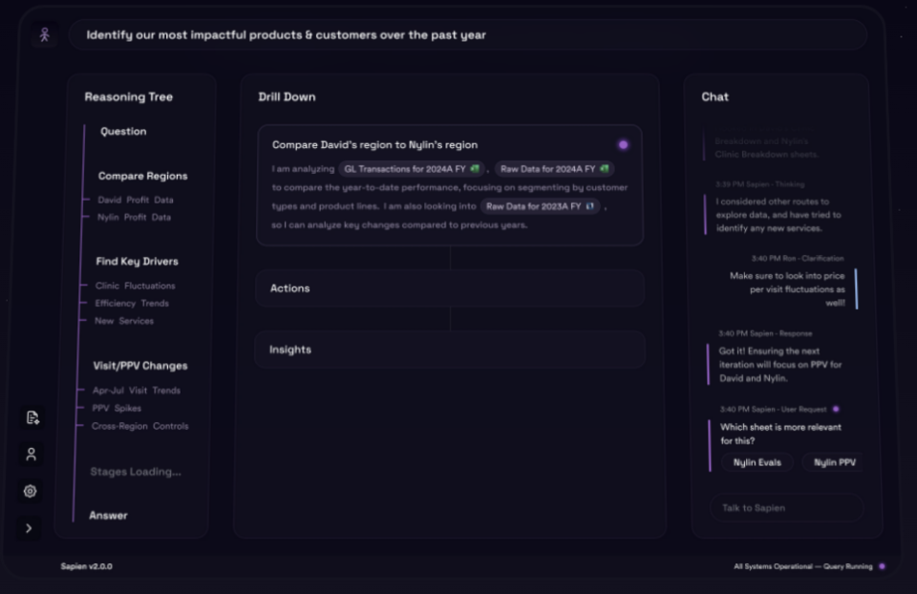Click the Query Running status indicator dot
Viewport: 917px width, 594px height.
882,566
